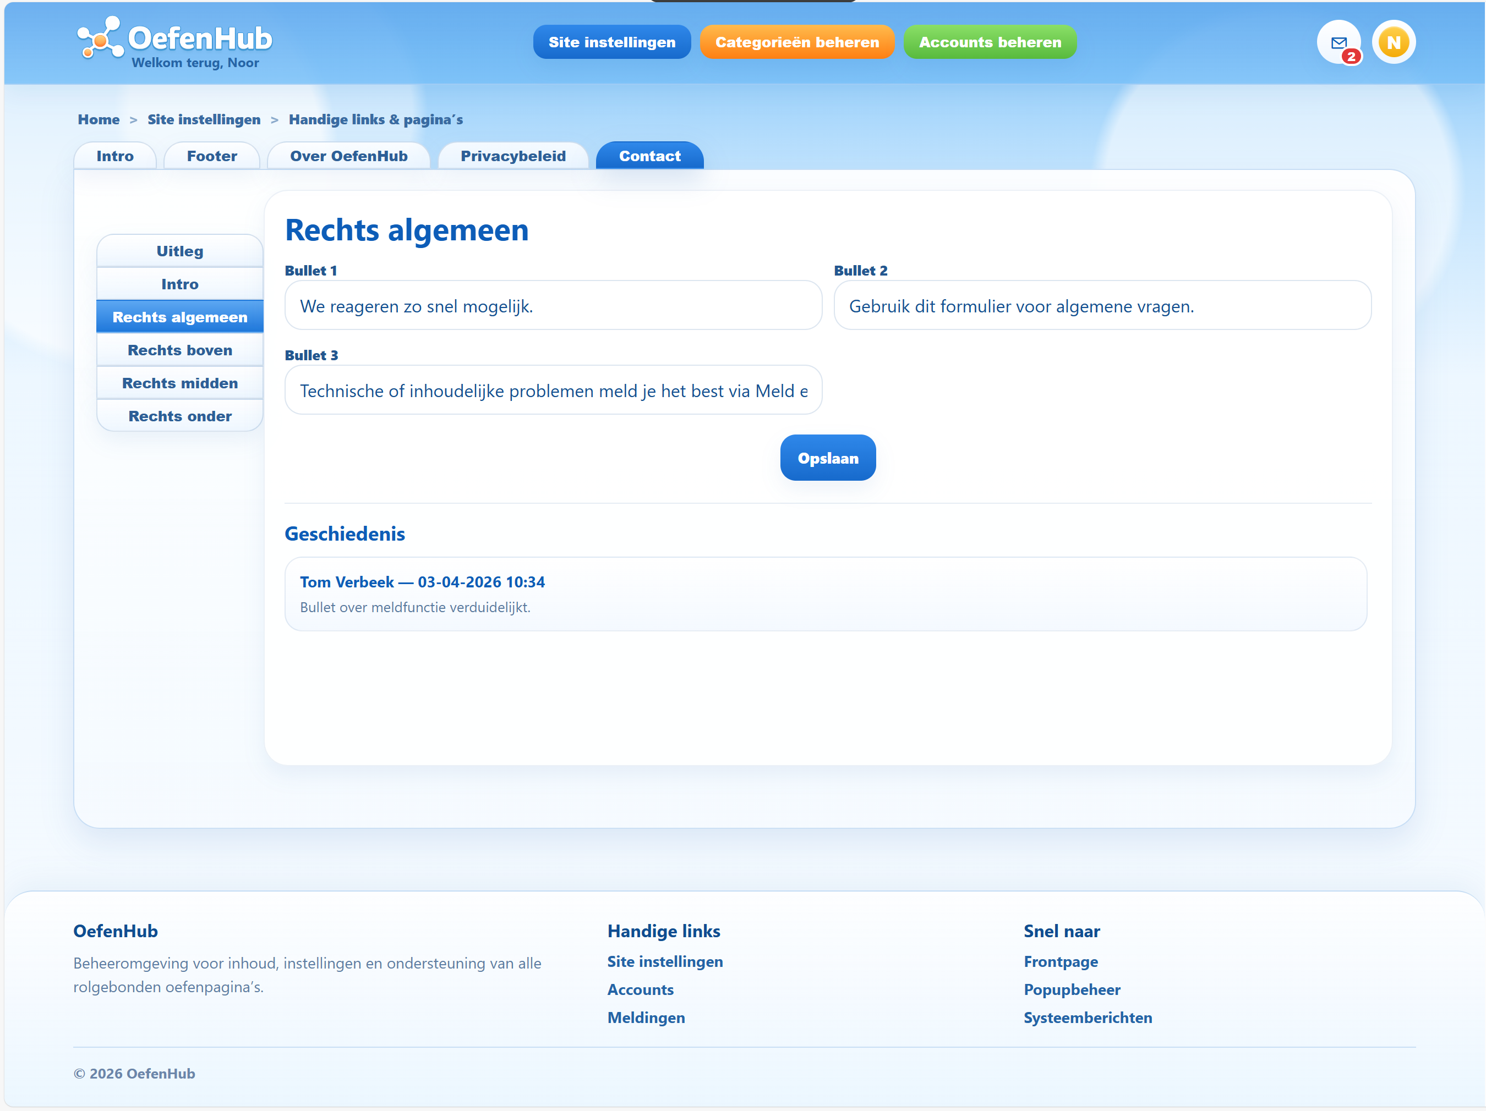Click the Snel naar footer heading
This screenshot has width=1486, height=1111.
[x=1062, y=932]
